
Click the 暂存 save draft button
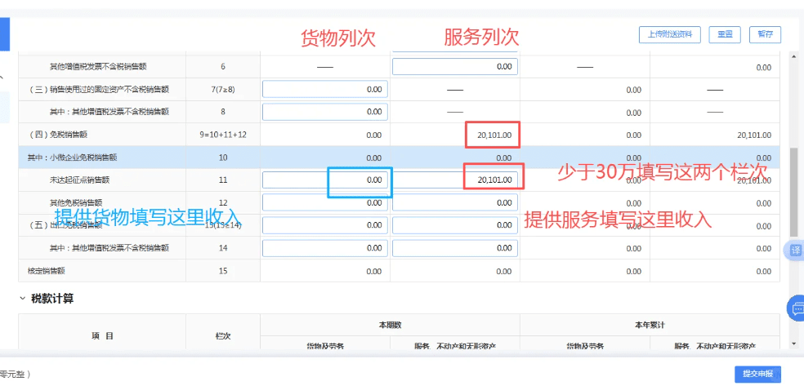tap(765, 34)
